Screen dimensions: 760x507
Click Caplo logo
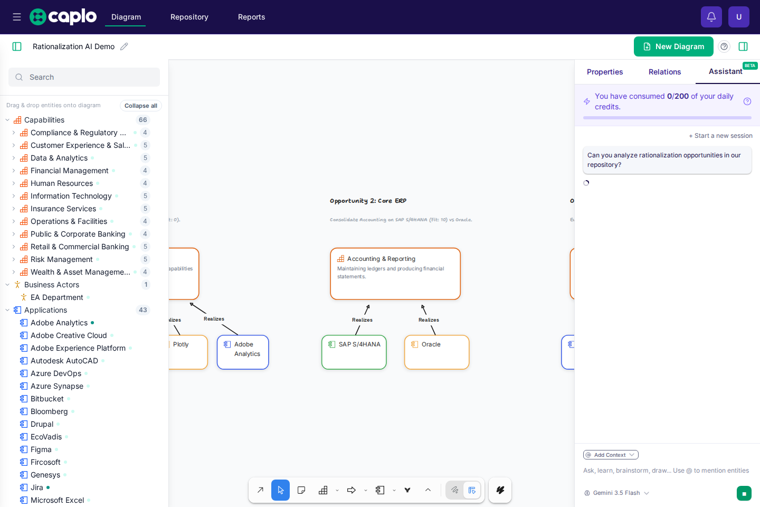tap(63, 17)
